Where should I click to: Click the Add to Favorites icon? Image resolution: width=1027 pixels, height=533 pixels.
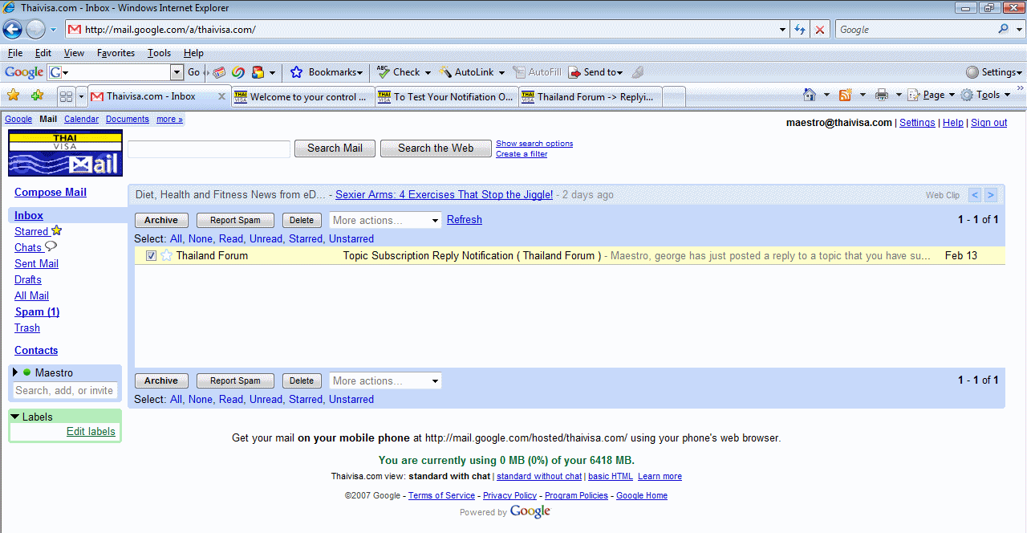point(37,96)
